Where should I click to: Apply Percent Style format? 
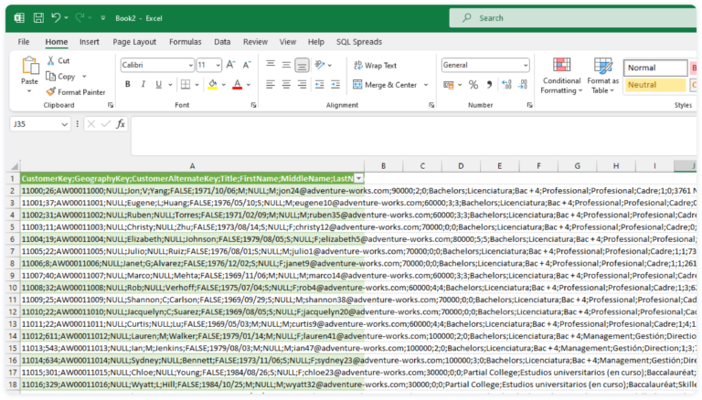(473, 85)
